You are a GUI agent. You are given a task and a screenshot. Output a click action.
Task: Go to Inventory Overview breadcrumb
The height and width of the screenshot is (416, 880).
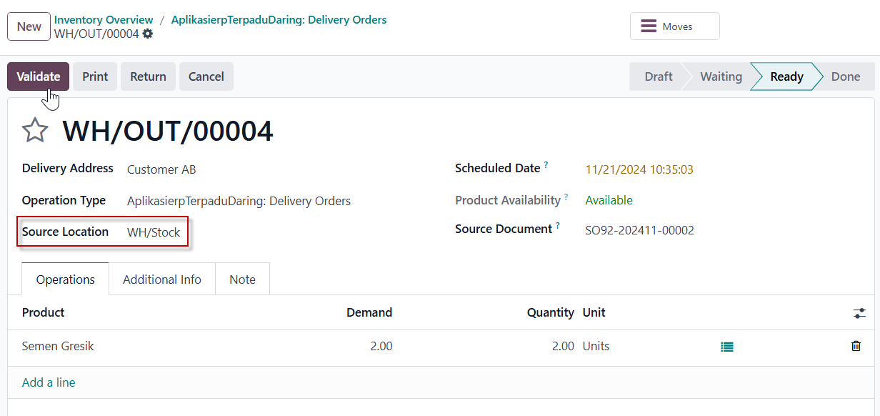[104, 20]
